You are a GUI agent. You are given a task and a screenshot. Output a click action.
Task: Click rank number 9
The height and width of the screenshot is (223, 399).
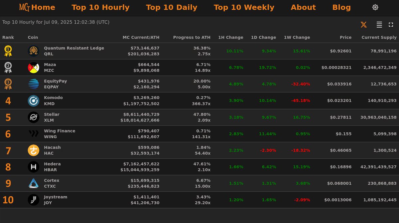[8, 184]
